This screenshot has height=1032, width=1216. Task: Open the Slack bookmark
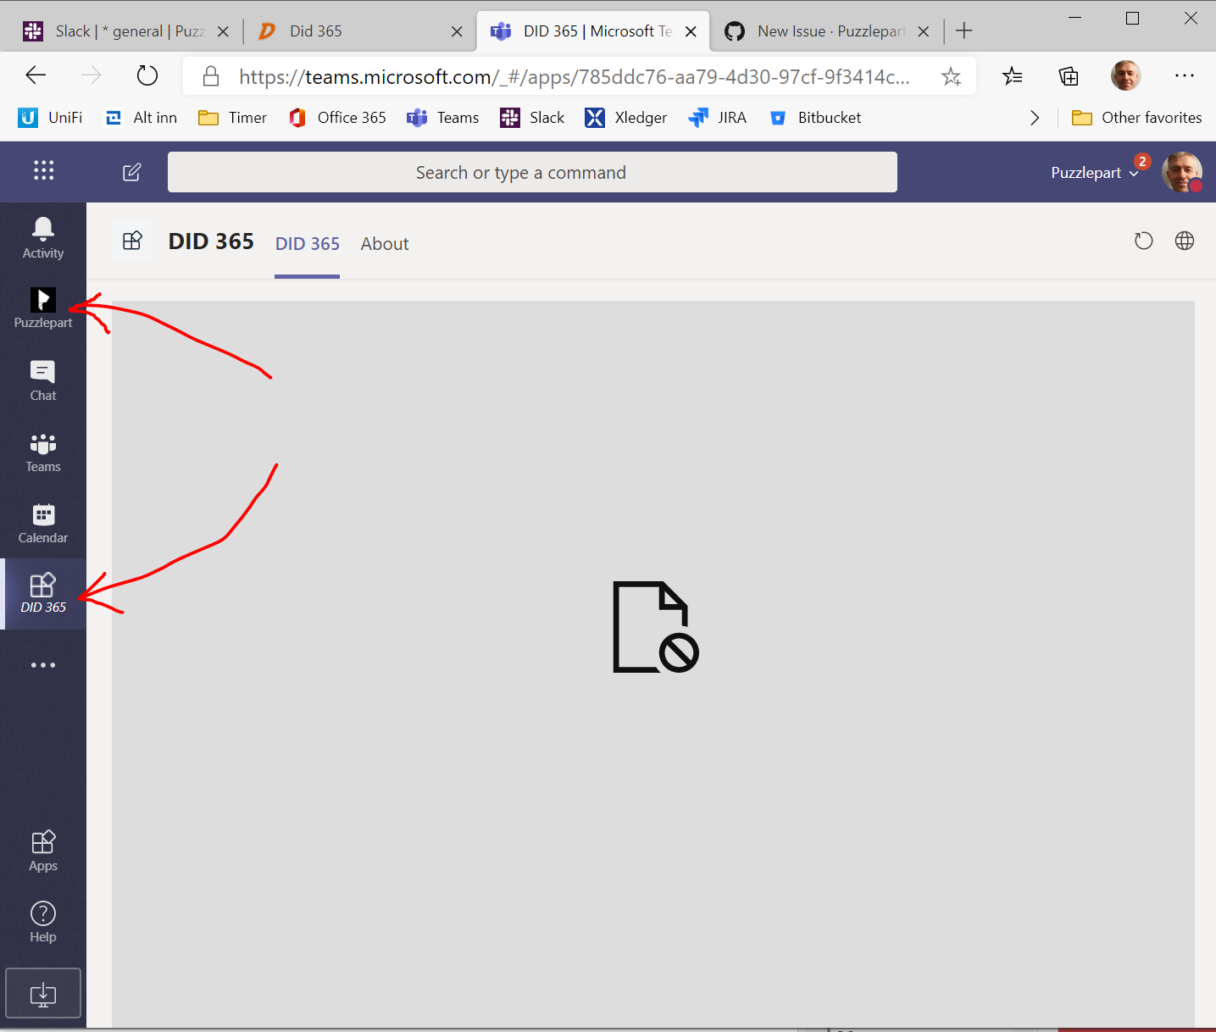[x=532, y=118]
